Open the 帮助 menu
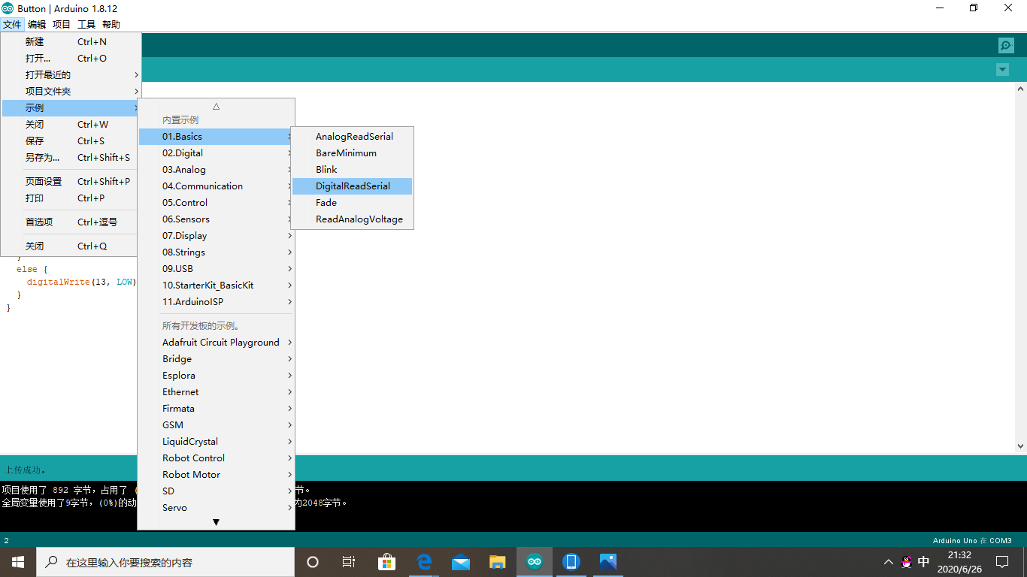 pos(111,24)
